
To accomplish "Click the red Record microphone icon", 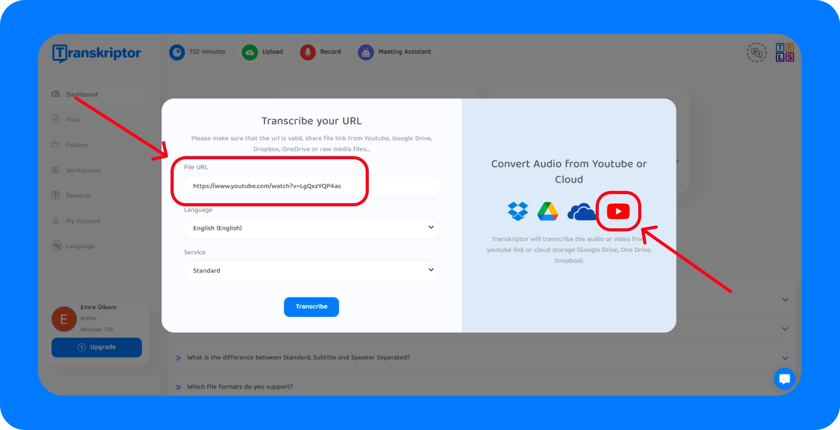I will point(308,52).
